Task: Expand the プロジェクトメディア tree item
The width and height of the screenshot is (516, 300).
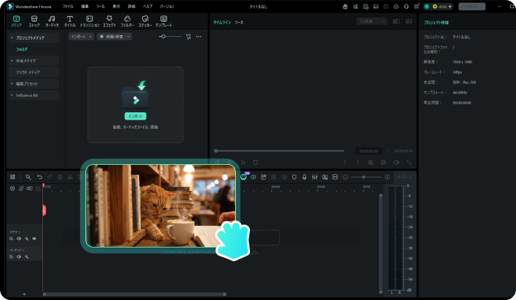Action: (x=12, y=38)
